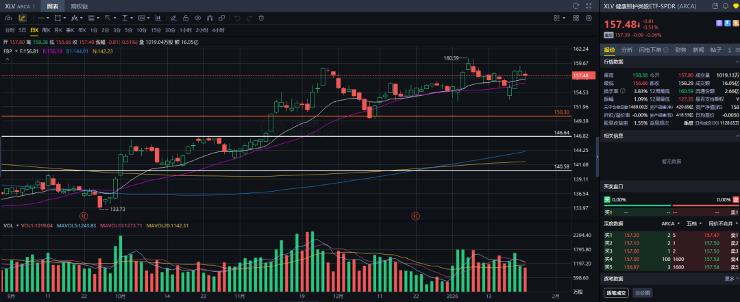Click the 146.64 horizontal price line
The height and width of the screenshot is (302, 740).
[274, 137]
